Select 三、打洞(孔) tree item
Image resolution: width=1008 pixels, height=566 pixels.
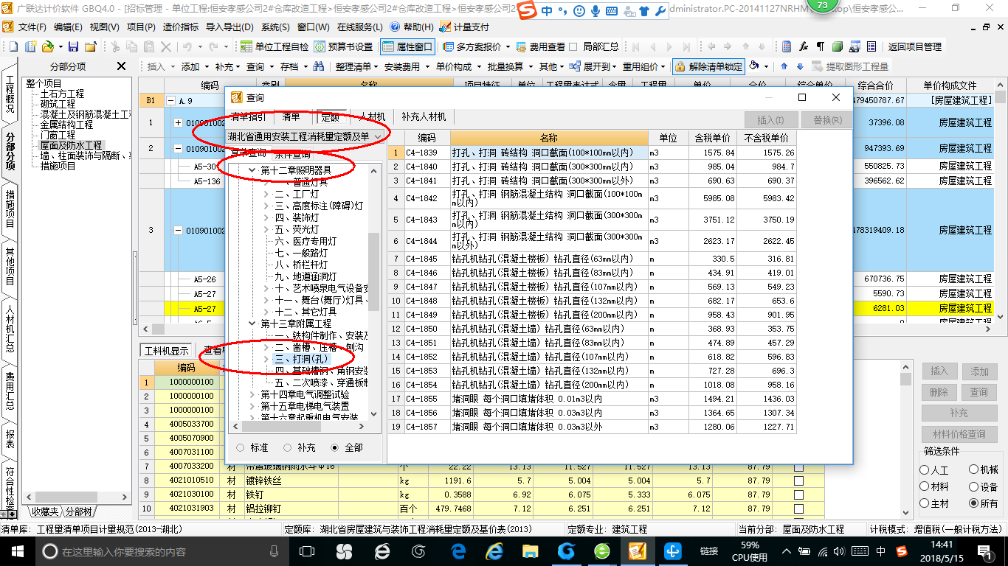pyautogui.click(x=301, y=359)
